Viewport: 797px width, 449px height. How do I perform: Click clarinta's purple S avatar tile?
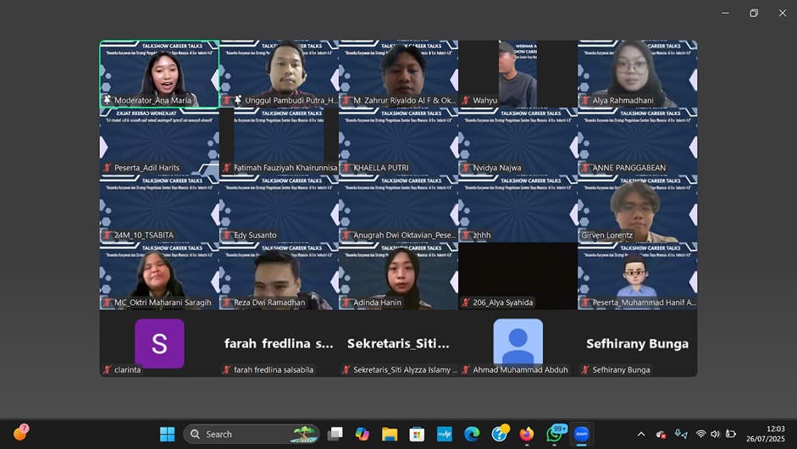[159, 343]
